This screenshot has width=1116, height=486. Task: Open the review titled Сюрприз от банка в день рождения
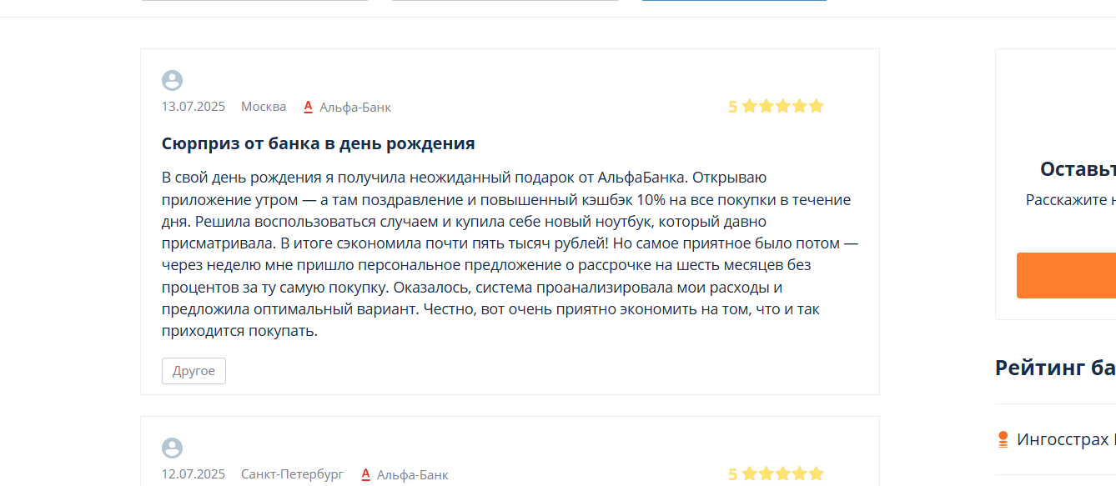tap(318, 143)
